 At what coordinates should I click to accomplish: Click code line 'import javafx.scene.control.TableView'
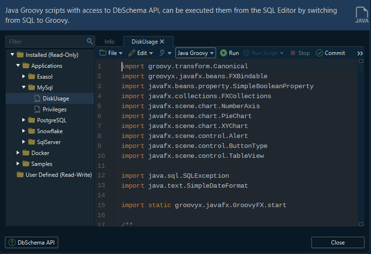192,156
